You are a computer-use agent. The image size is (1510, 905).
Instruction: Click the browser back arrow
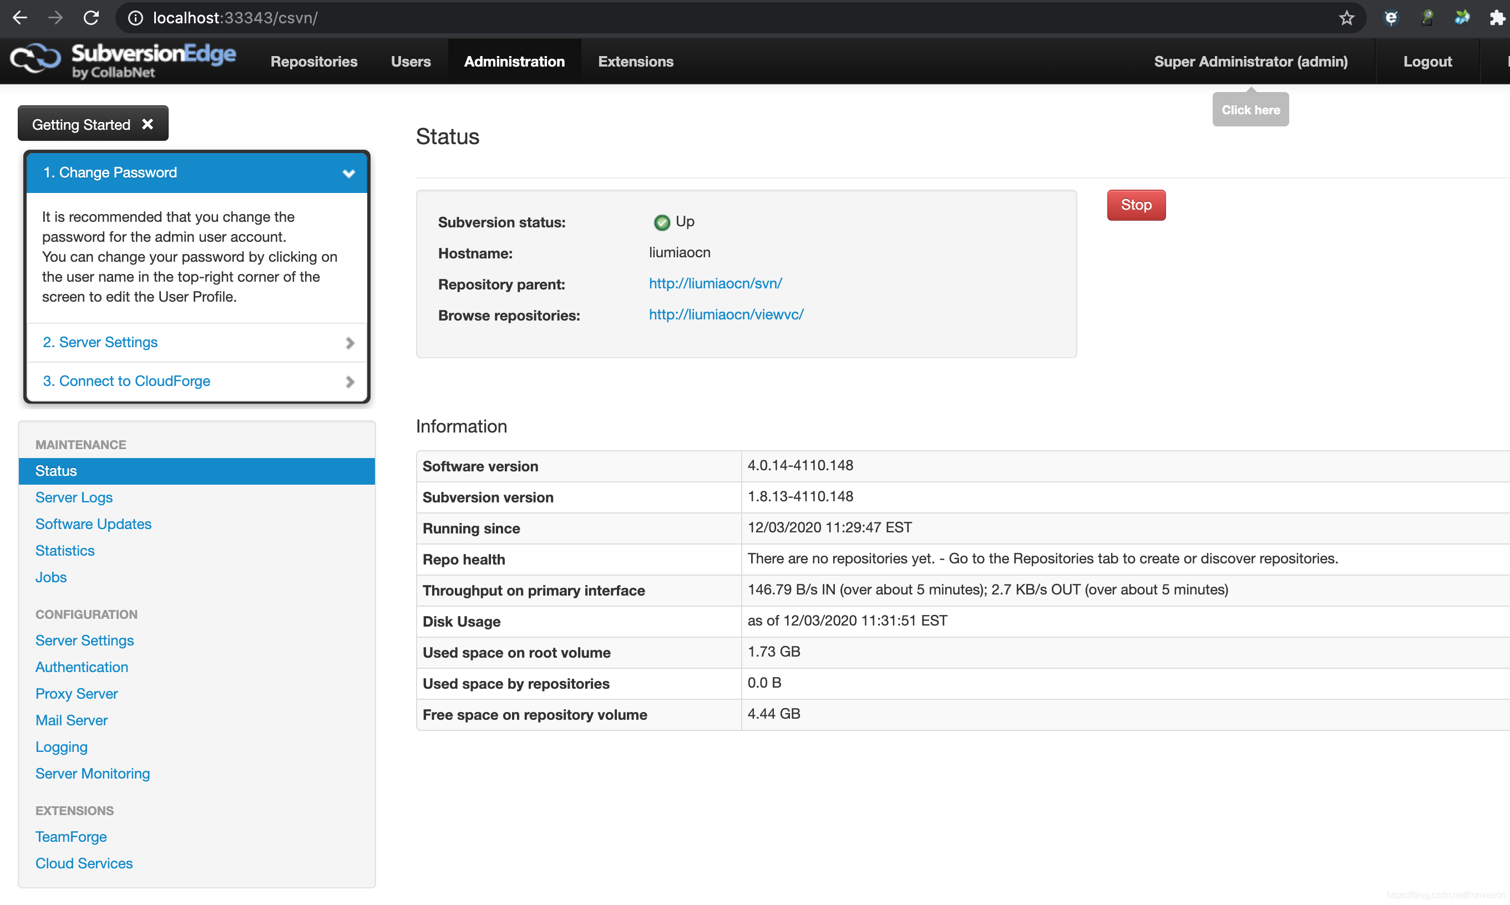19,18
